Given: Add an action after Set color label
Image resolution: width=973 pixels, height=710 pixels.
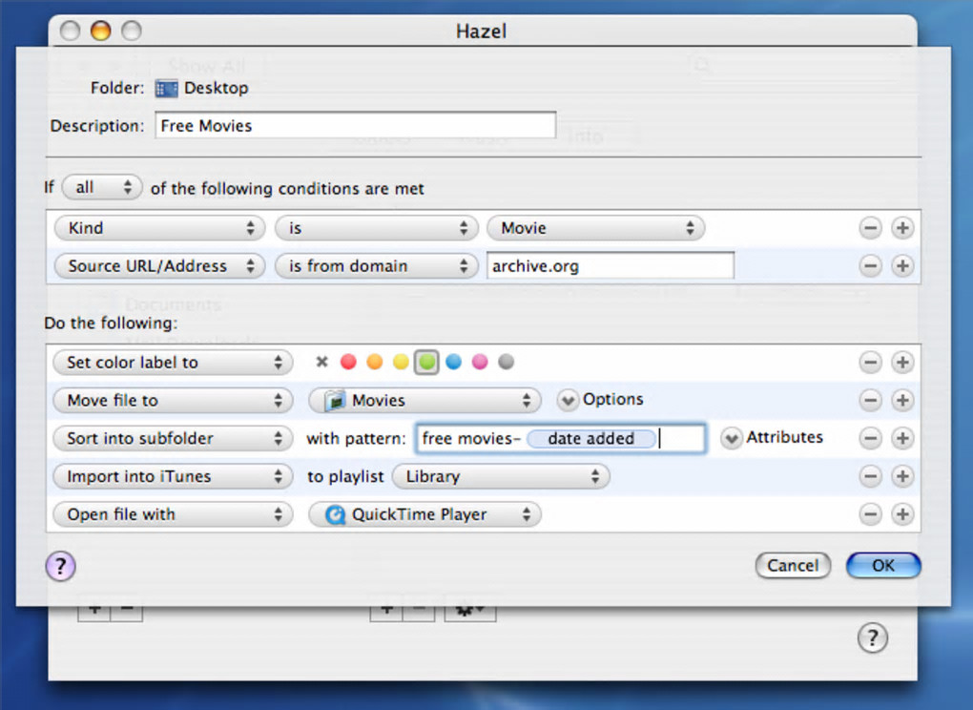Looking at the screenshot, I should 902,362.
